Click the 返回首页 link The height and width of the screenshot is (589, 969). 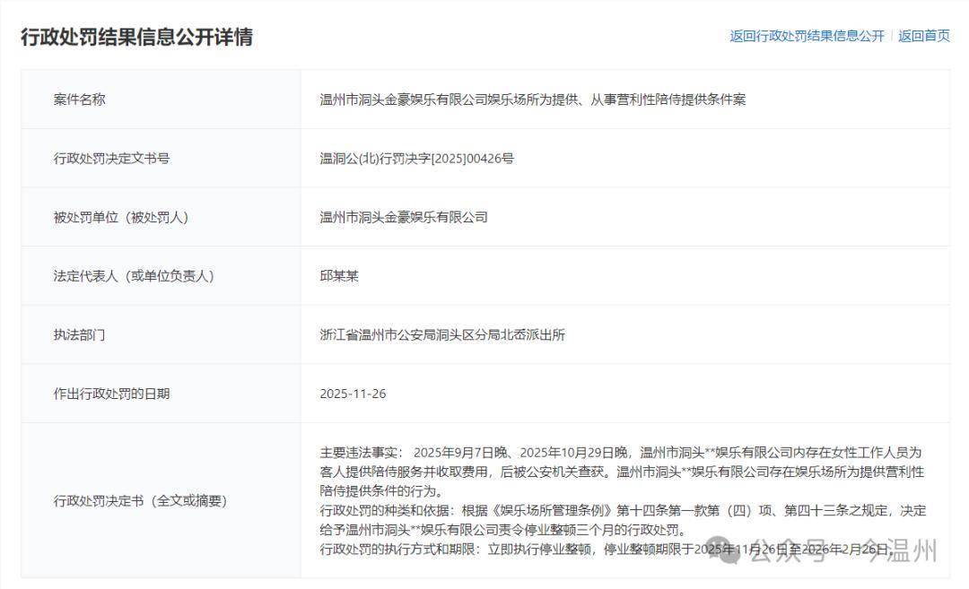click(923, 36)
